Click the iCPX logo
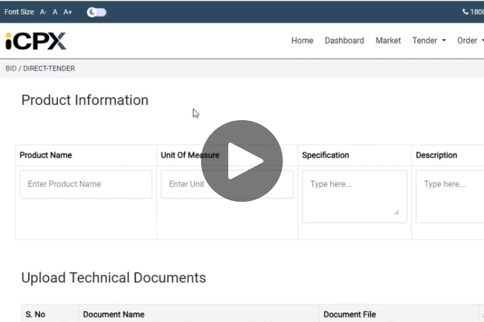 coord(36,41)
